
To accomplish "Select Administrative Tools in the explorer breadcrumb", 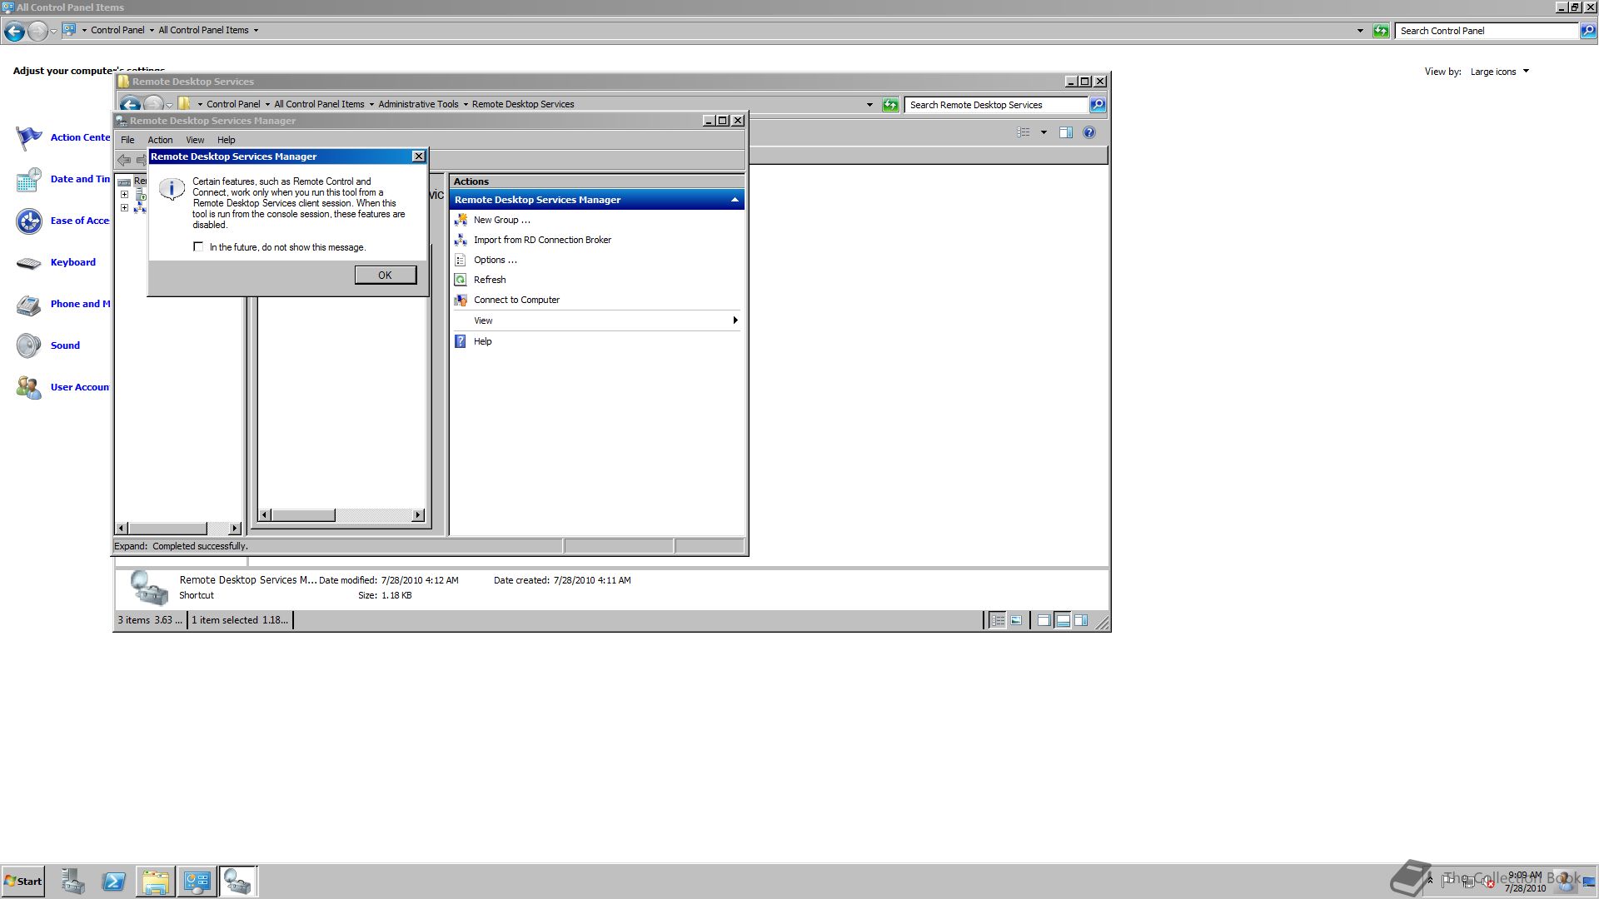I will pos(418,104).
